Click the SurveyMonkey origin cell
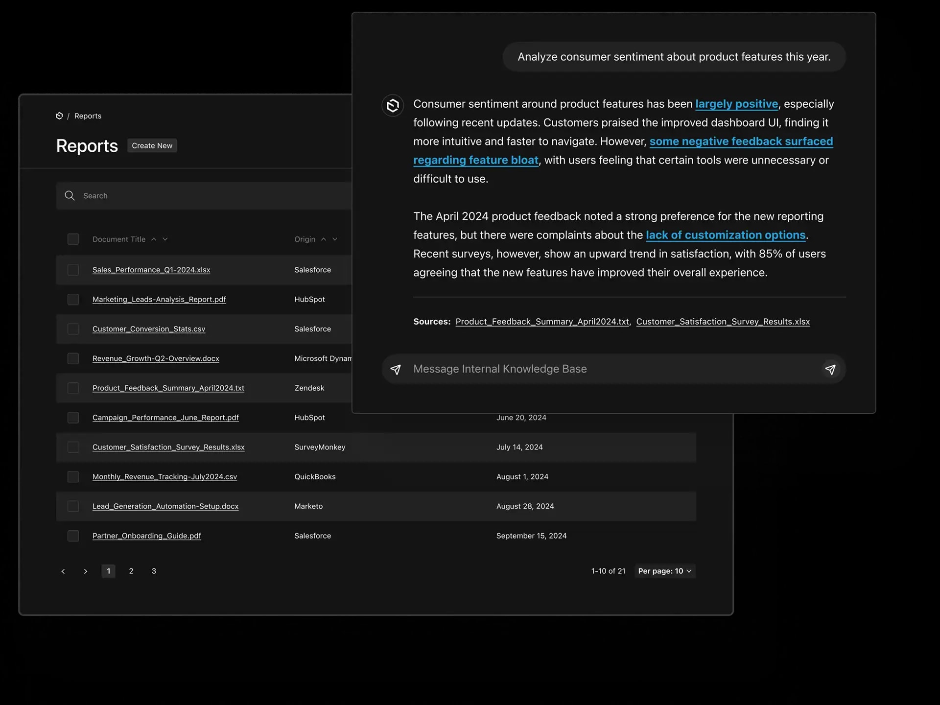940x705 pixels. tap(320, 447)
